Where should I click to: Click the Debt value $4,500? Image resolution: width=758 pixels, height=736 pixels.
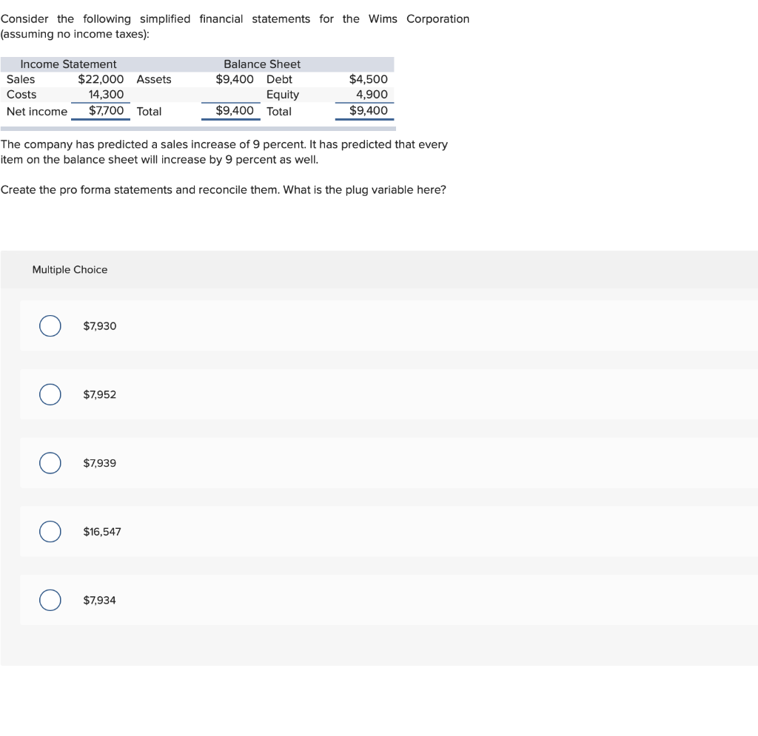(x=368, y=79)
